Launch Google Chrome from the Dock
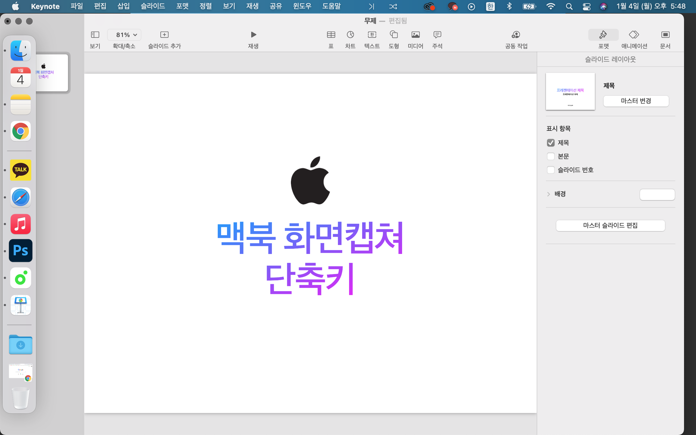The width and height of the screenshot is (696, 435). [x=20, y=131]
